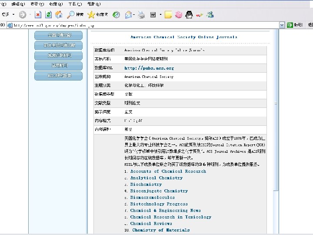Launch the QQ penguin icon
Image resolution: width=313 pixels, height=235 pixels.
(189, 15)
